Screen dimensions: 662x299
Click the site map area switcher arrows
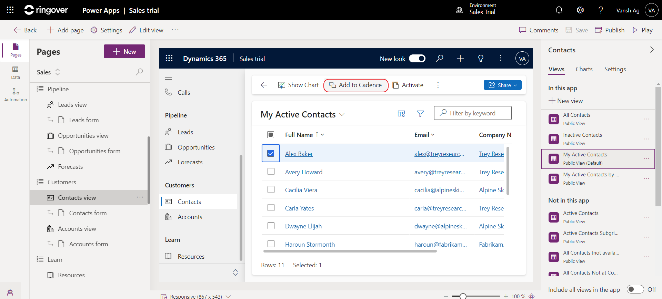point(235,272)
